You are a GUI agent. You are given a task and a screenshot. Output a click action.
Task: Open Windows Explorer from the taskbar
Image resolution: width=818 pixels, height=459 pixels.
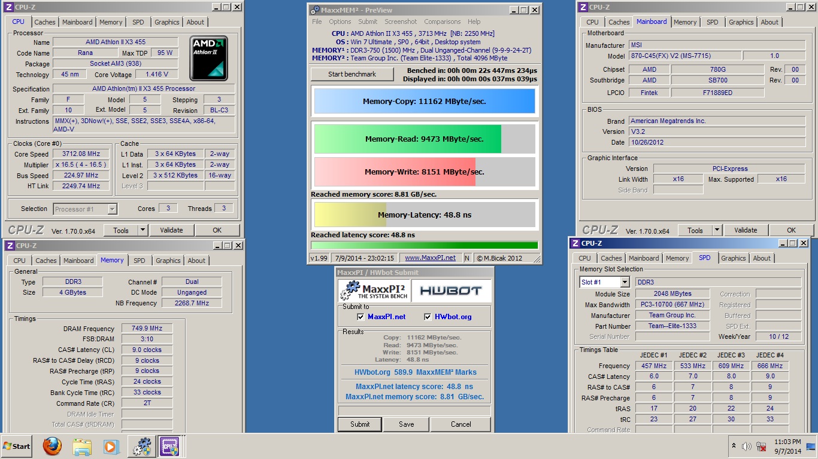point(81,446)
